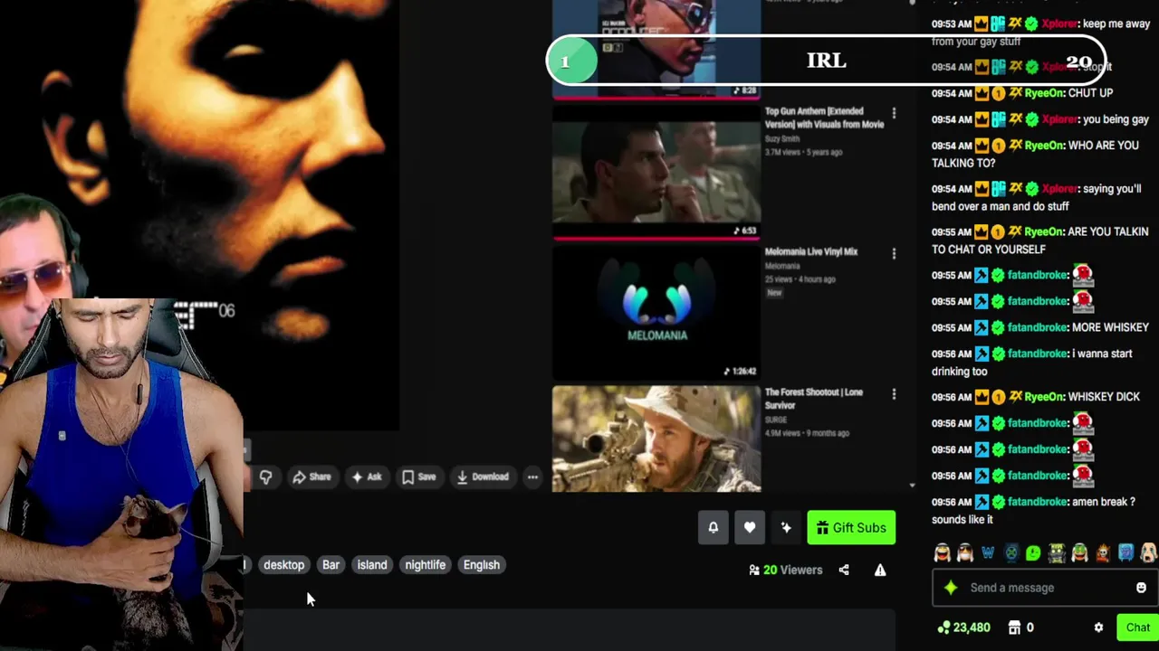Click the Top Gun Anthem video title
The image size is (1159, 651).
(824, 118)
